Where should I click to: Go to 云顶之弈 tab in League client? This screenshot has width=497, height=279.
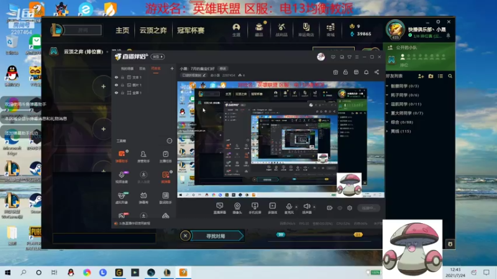click(x=153, y=30)
